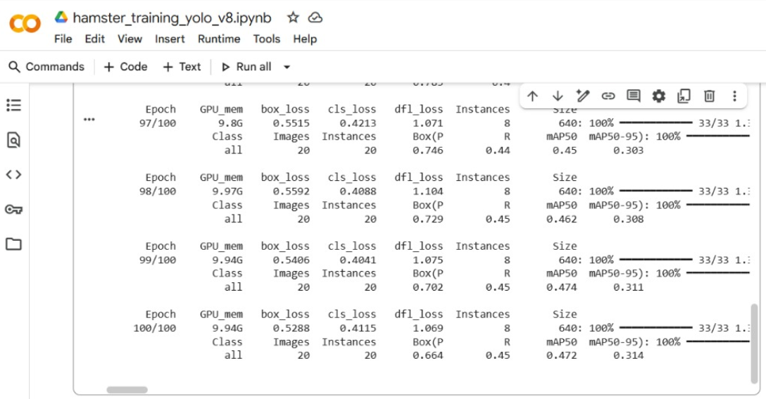This screenshot has height=399, width=766.
Task: Click the AI magic pencil icon
Action: tap(582, 96)
